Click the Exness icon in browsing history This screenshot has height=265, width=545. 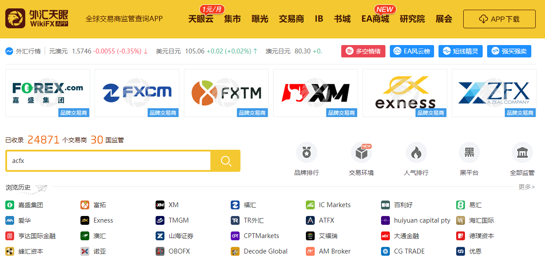pos(85,220)
